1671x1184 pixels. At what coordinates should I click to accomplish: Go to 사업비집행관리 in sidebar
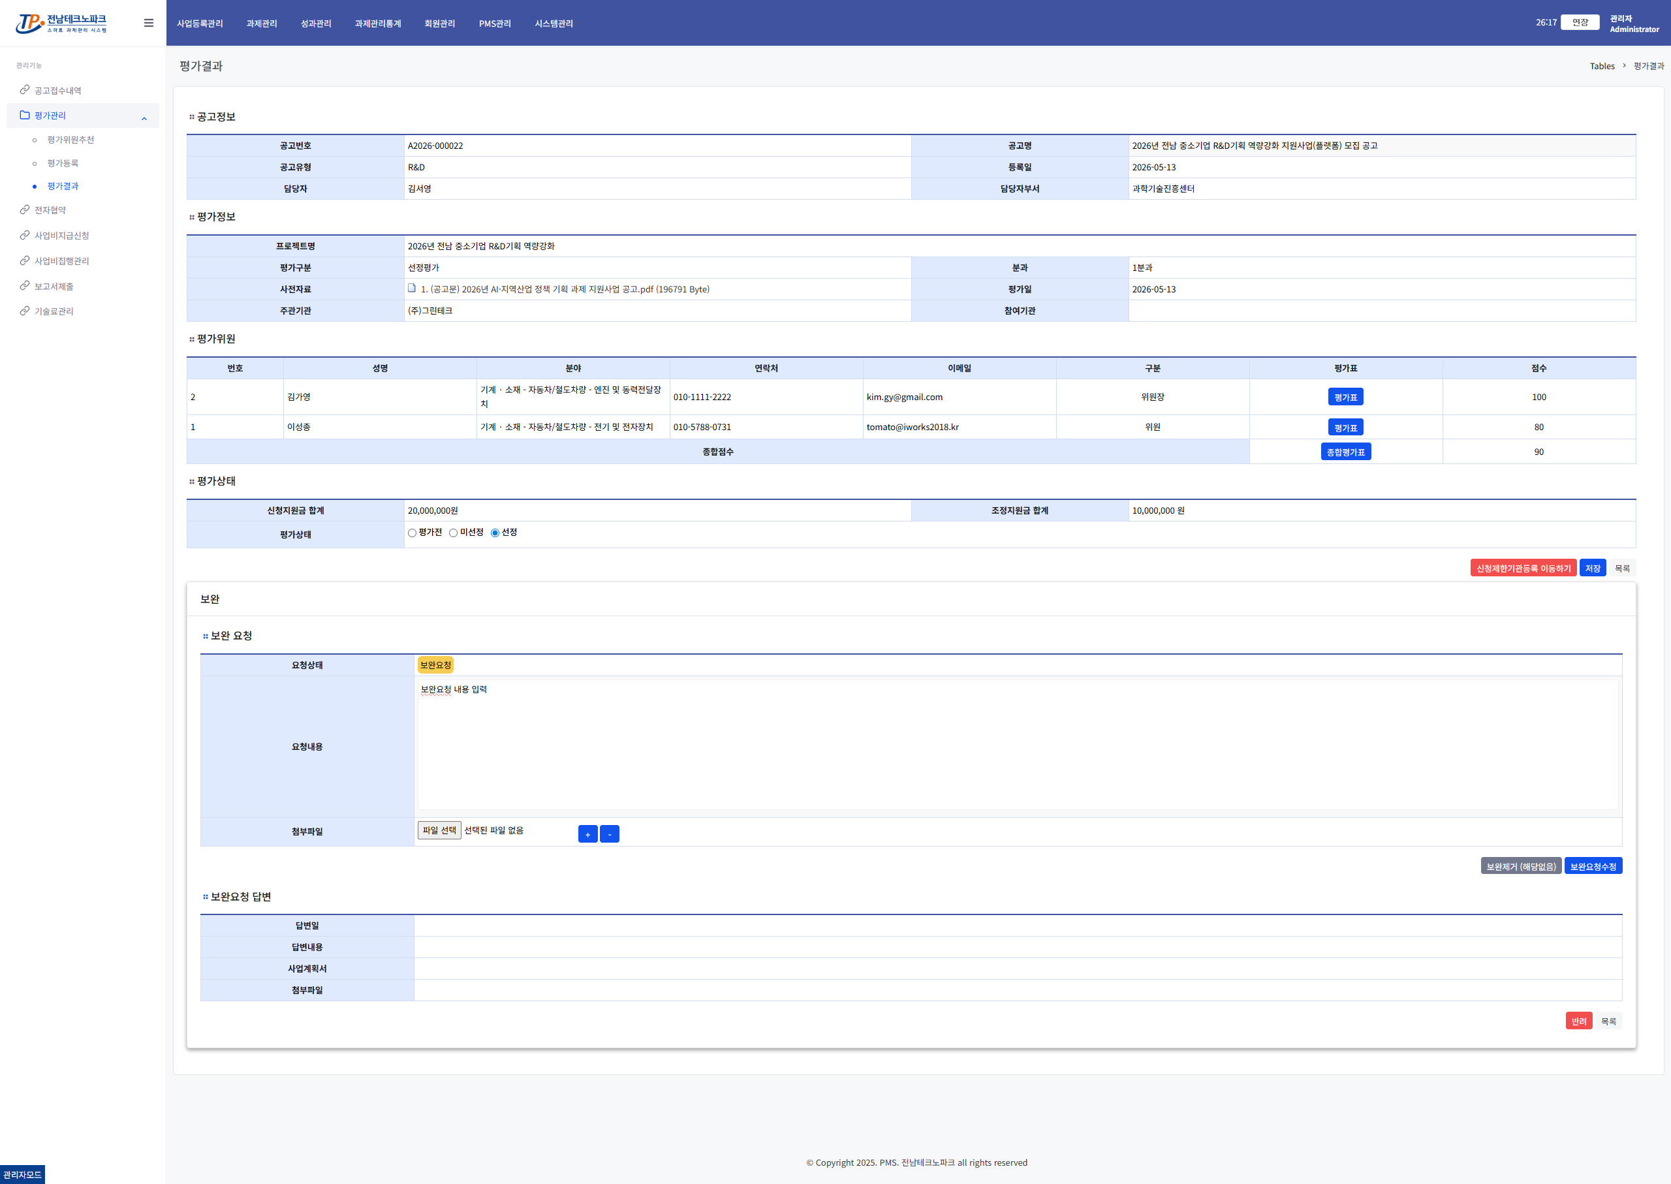point(61,261)
